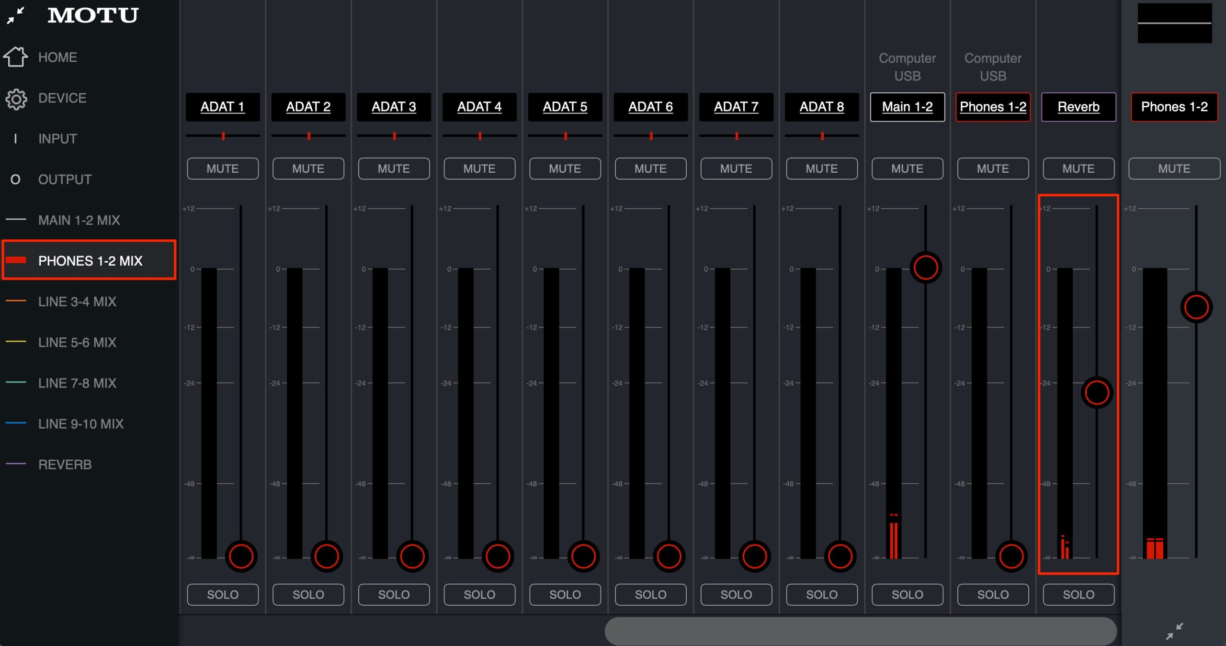
Task: Select PHONES 1-2 MIX
Action: 89,260
